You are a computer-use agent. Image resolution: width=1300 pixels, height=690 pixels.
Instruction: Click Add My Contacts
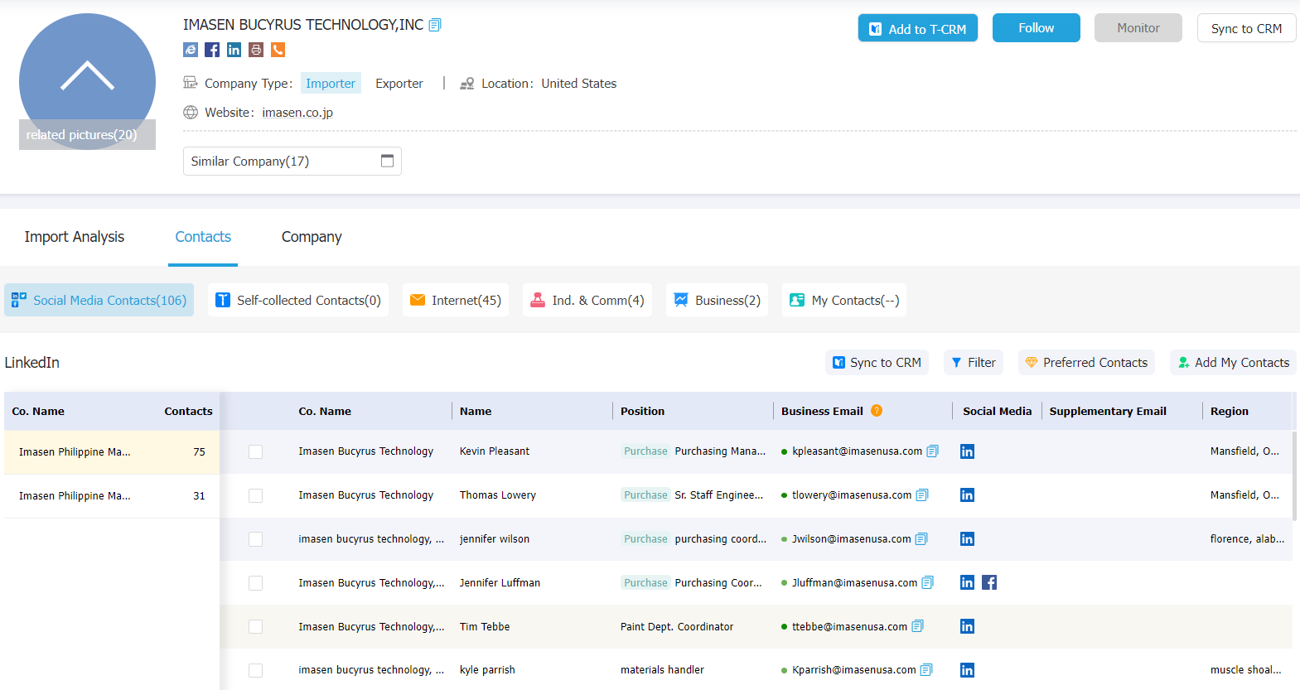(x=1233, y=363)
